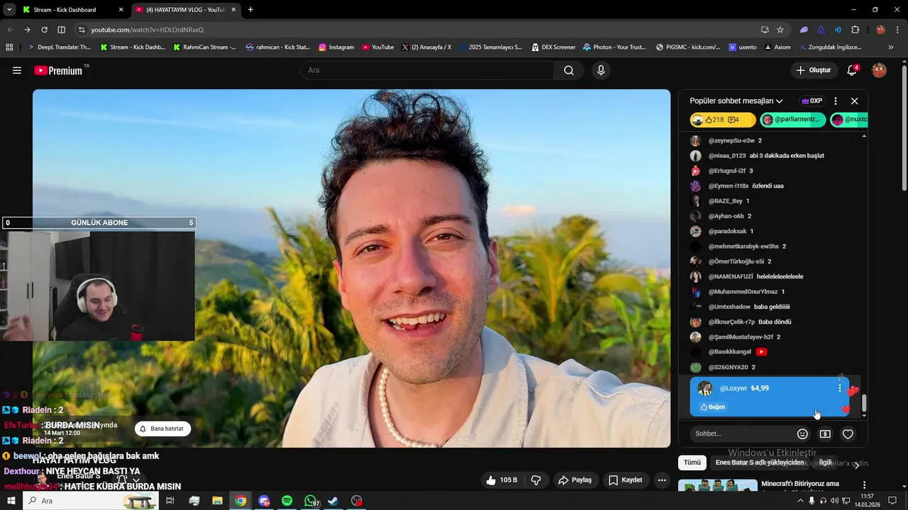Share the video with Paylaş
Screen dimensions: 908x510
(575, 480)
